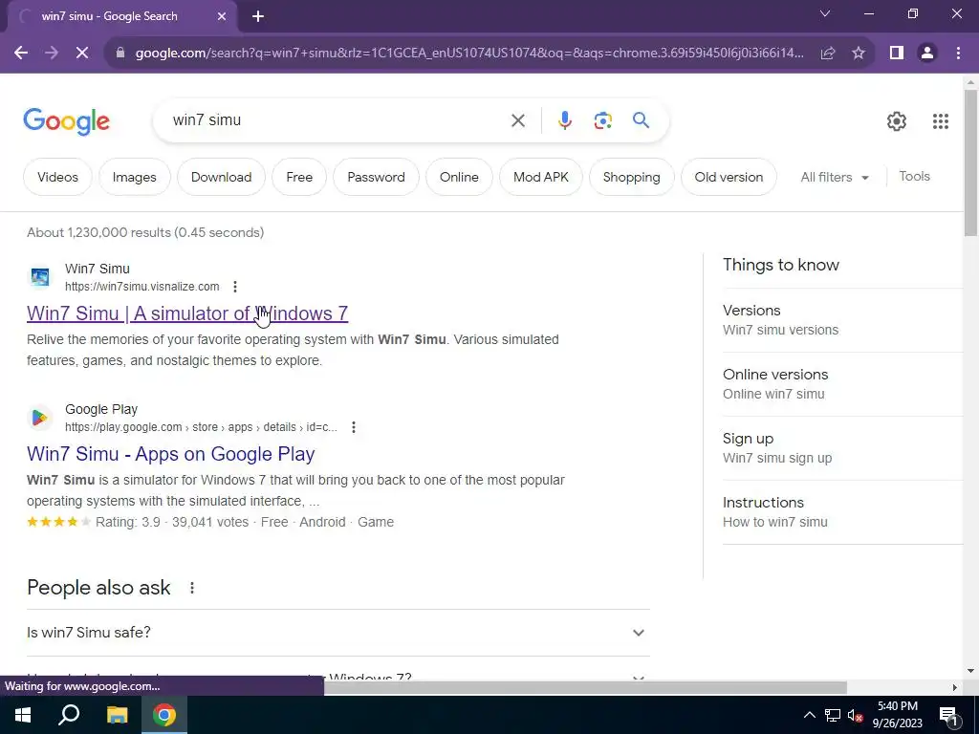
Task: Open the tab search dropdown chevron
Action: 825,13
